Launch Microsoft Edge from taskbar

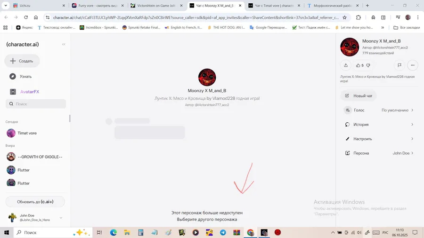[x=113, y=232]
